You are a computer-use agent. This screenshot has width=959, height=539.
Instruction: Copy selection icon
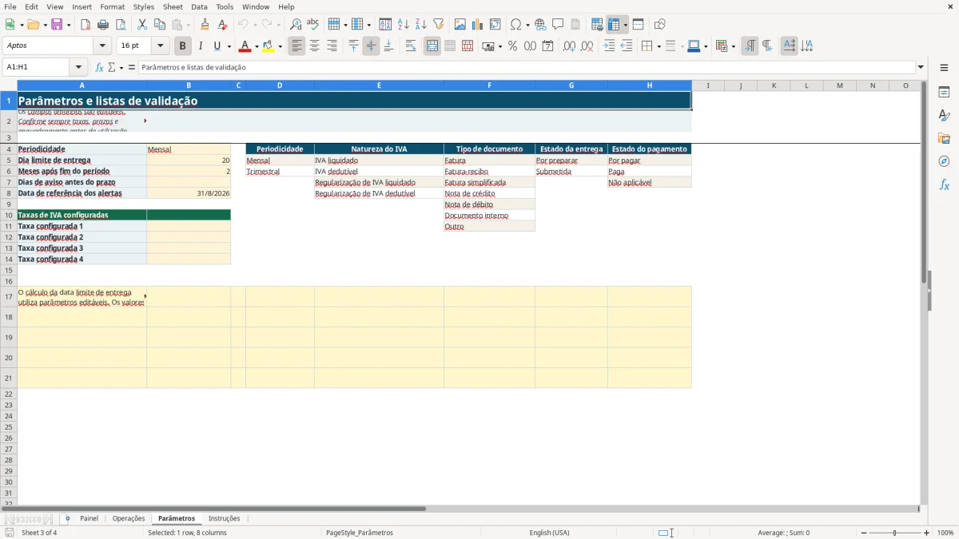(x=160, y=25)
